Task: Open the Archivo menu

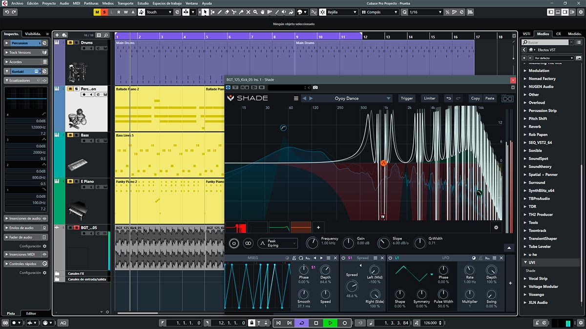Action: [x=17, y=3]
